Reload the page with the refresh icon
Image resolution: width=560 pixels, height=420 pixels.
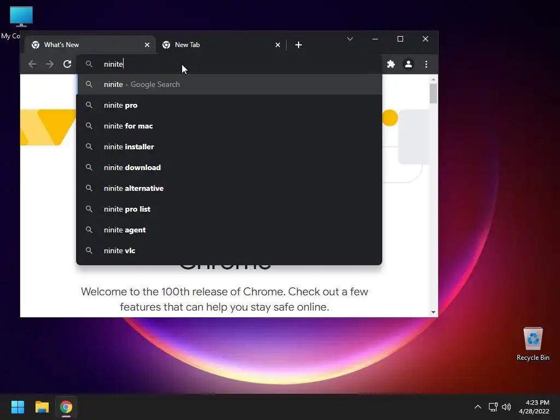pos(67,64)
